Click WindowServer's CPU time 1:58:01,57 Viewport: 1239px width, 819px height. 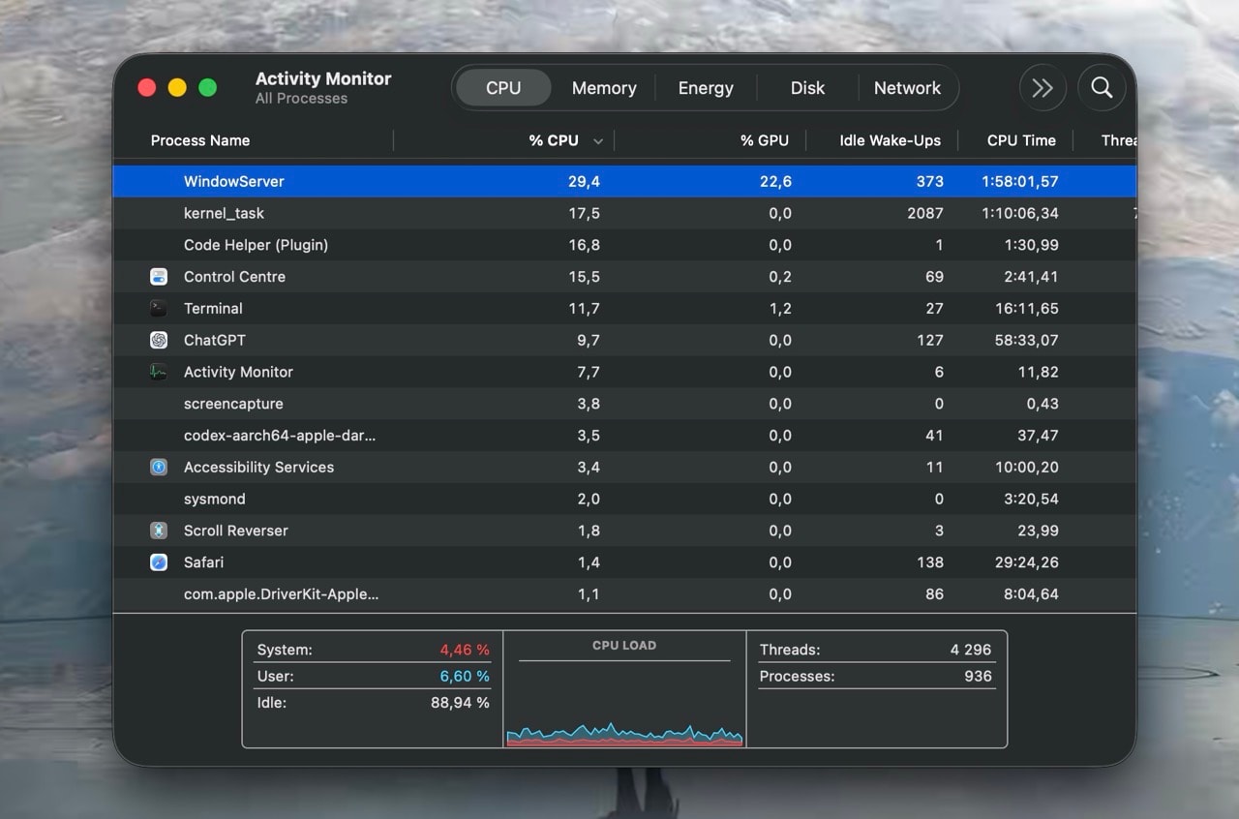point(1019,181)
